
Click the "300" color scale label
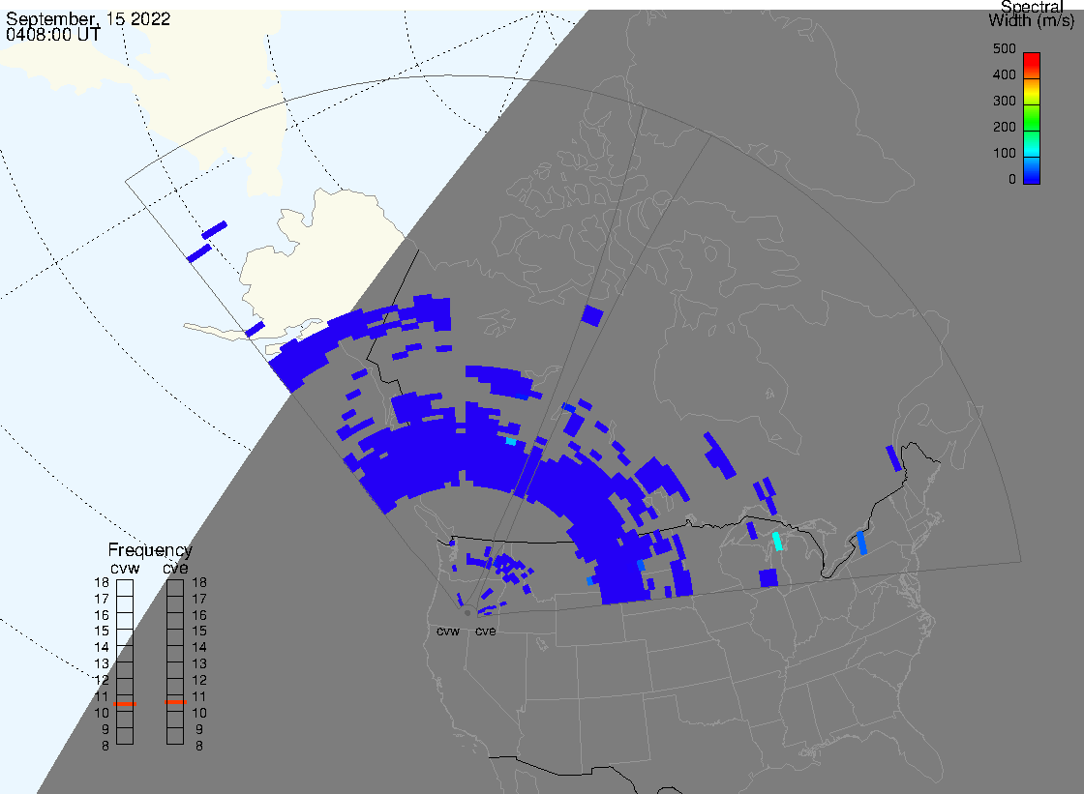click(1004, 101)
